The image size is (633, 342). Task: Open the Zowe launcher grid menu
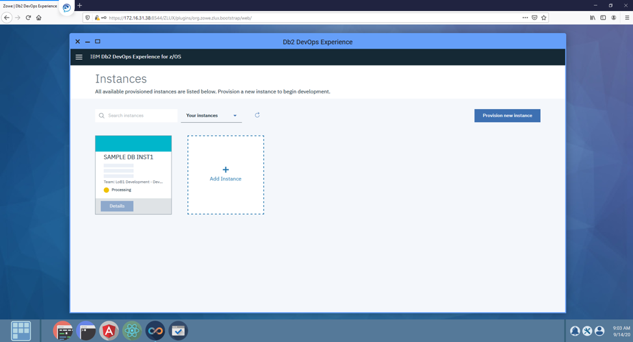(21, 331)
